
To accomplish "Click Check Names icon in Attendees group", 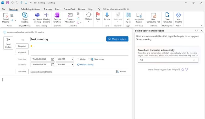I will click(78, 18).
